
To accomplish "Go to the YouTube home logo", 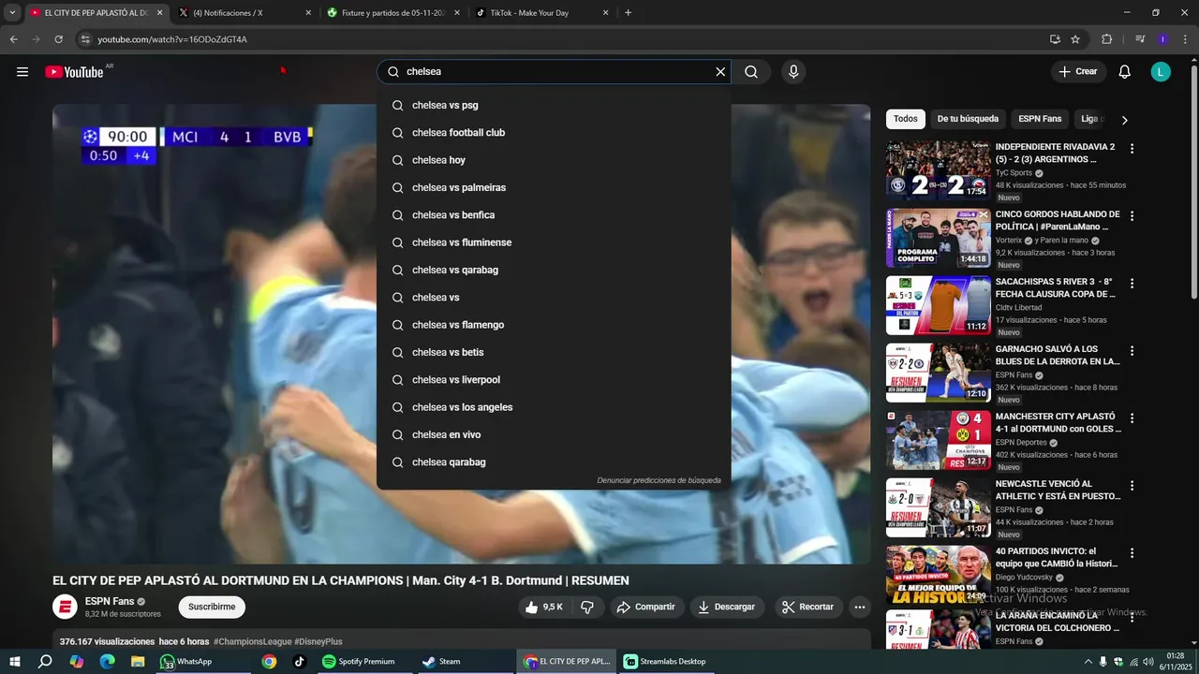I will (x=74, y=72).
